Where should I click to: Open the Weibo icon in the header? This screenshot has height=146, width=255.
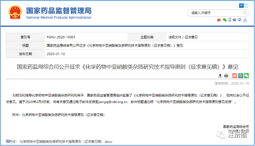point(219,20)
